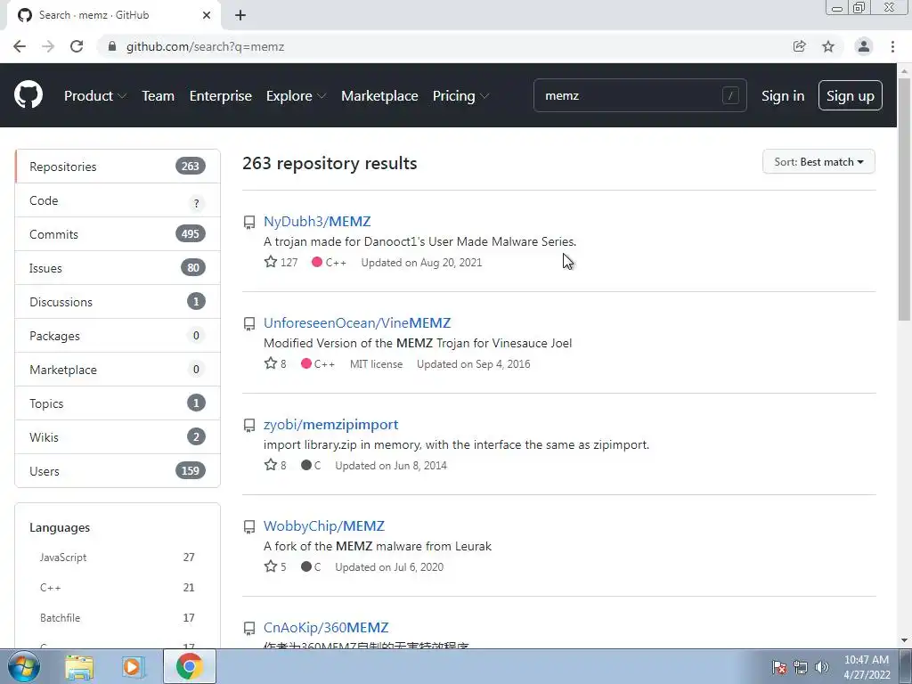This screenshot has height=684, width=912.
Task: Click the slash shortcut icon in search box
Action: (x=730, y=95)
